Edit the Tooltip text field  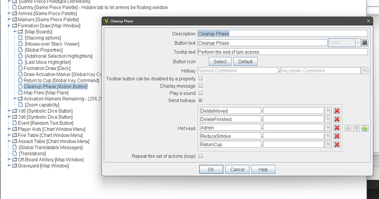coord(282,52)
